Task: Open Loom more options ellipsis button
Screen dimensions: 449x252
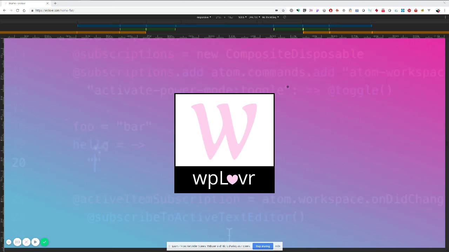Action: (x=9, y=242)
